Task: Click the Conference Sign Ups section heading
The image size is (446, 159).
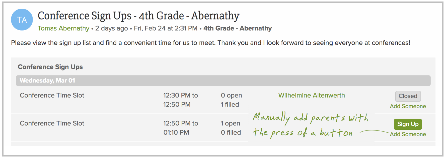Action: click(x=50, y=67)
